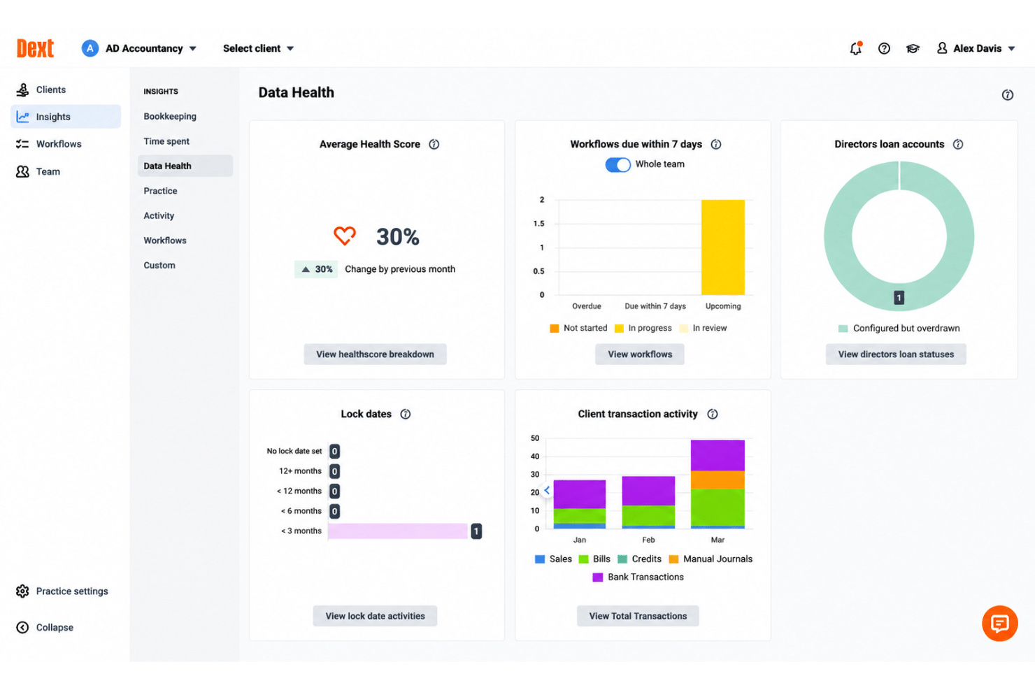
Task: Click the previous-months arrow on transaction chart
Action: click(x=547, y=491)
